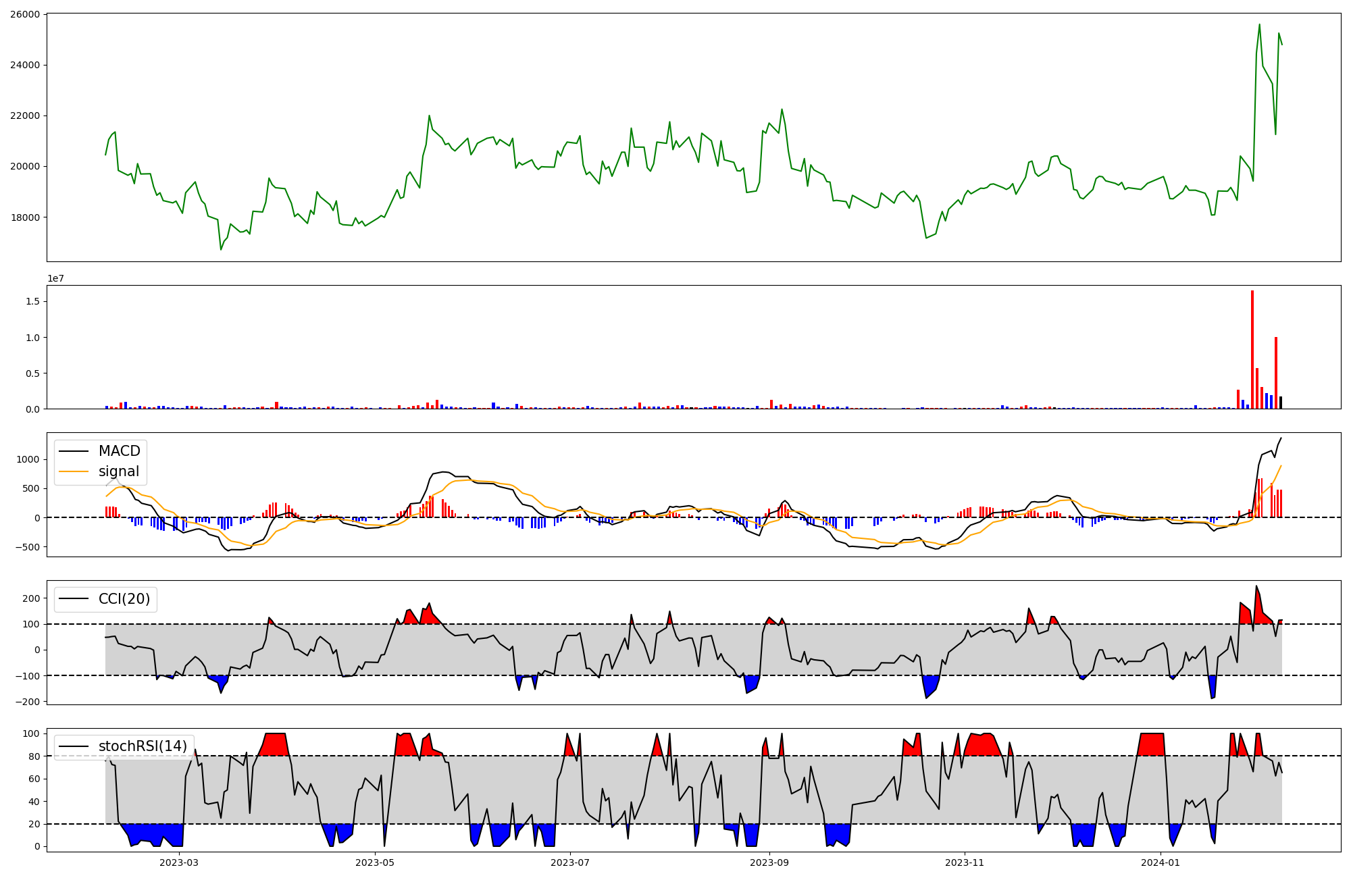The image size is (1351, 878).
Task: Click the last black volume bar
Action: point(1281,403)
